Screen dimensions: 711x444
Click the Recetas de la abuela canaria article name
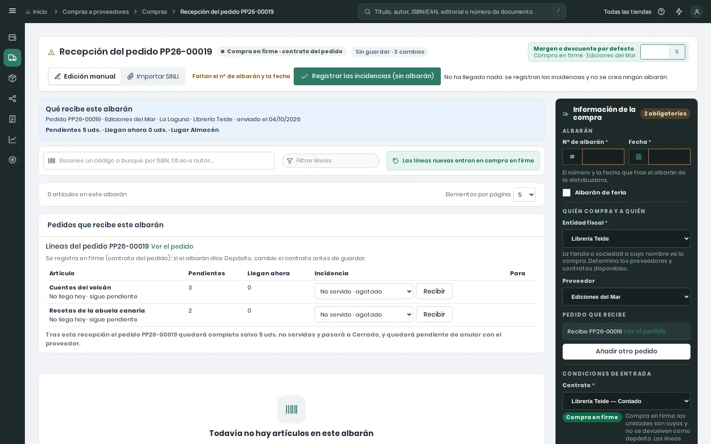click(x=97, y=311)
